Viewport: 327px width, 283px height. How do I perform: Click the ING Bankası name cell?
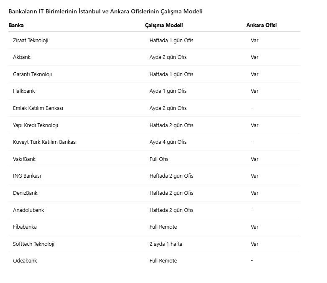pyautogui.click(x=27, y=176)
